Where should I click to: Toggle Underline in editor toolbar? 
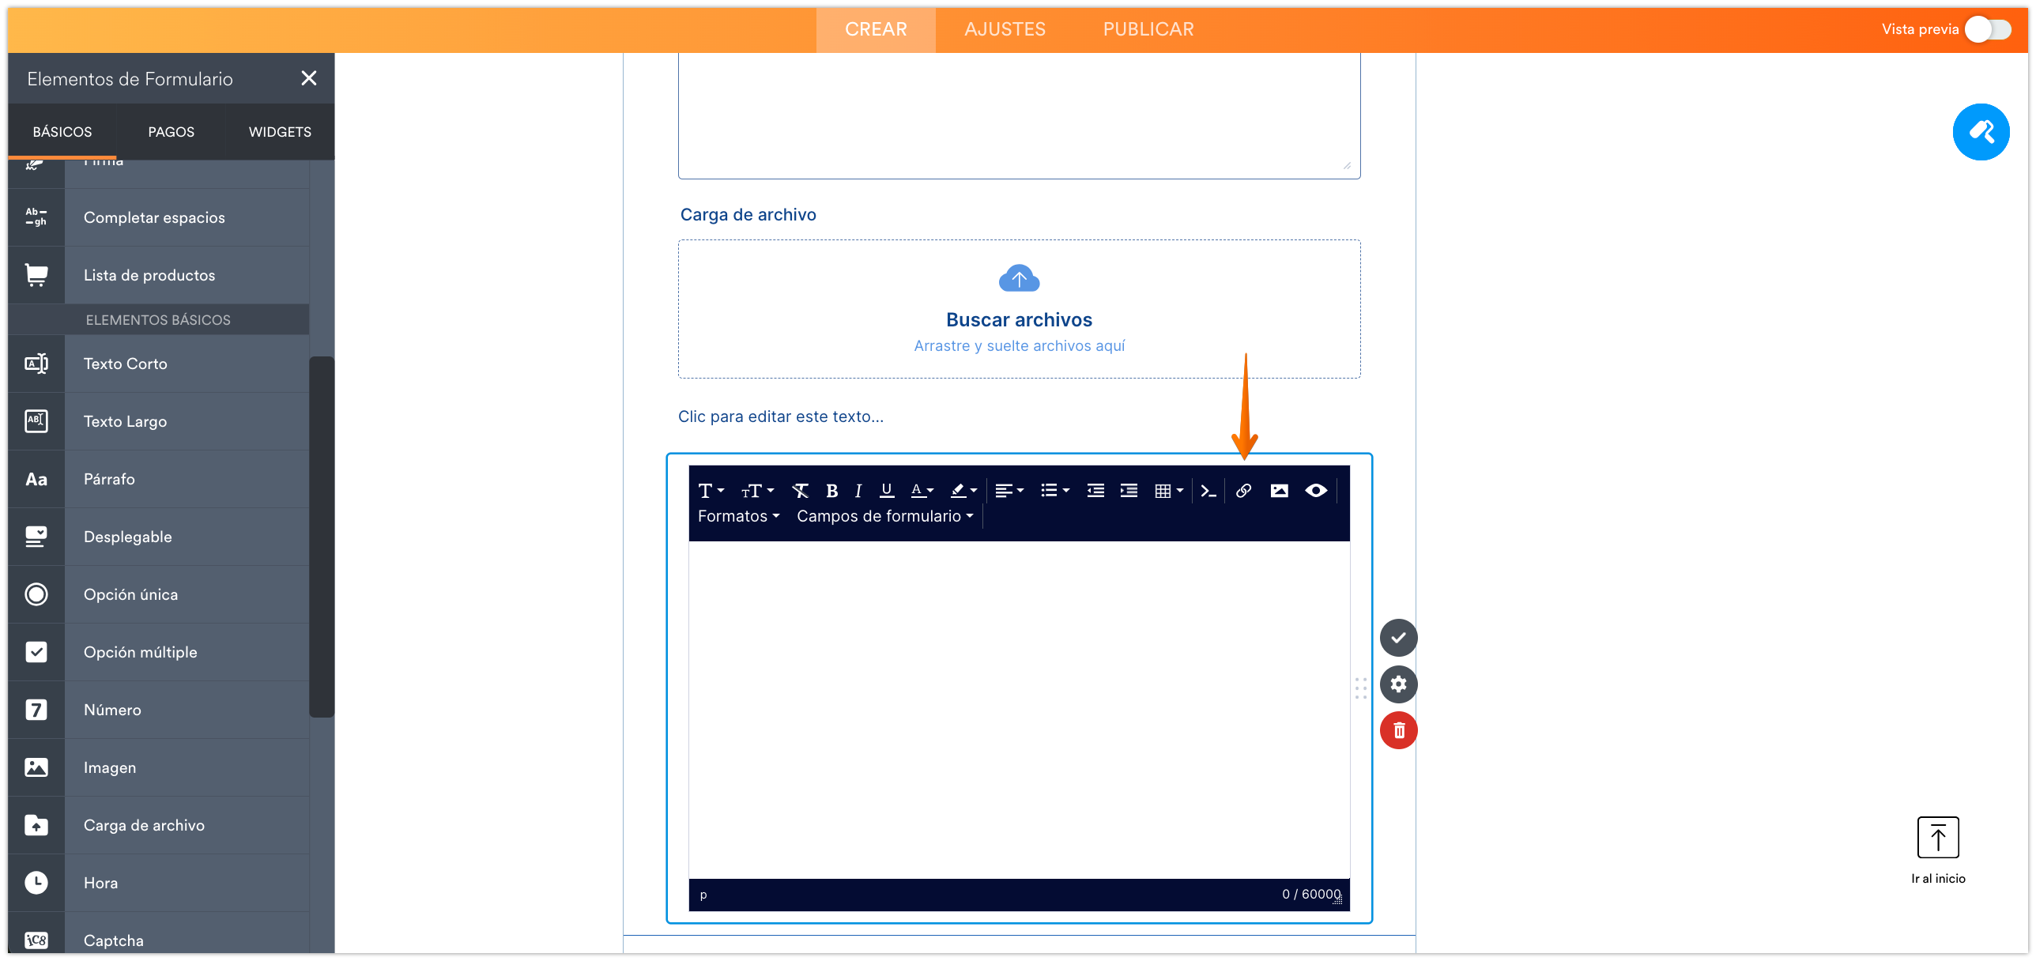pos(887,491)
